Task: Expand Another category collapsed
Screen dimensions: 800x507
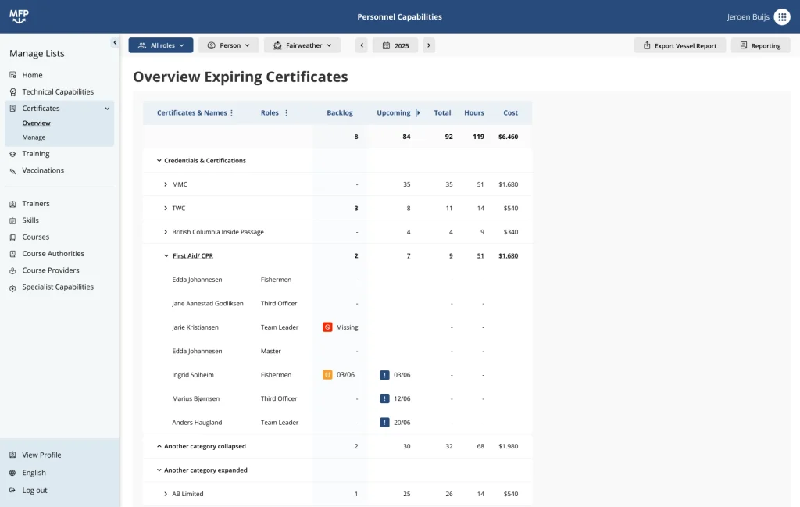Action: tap(159, 446)
